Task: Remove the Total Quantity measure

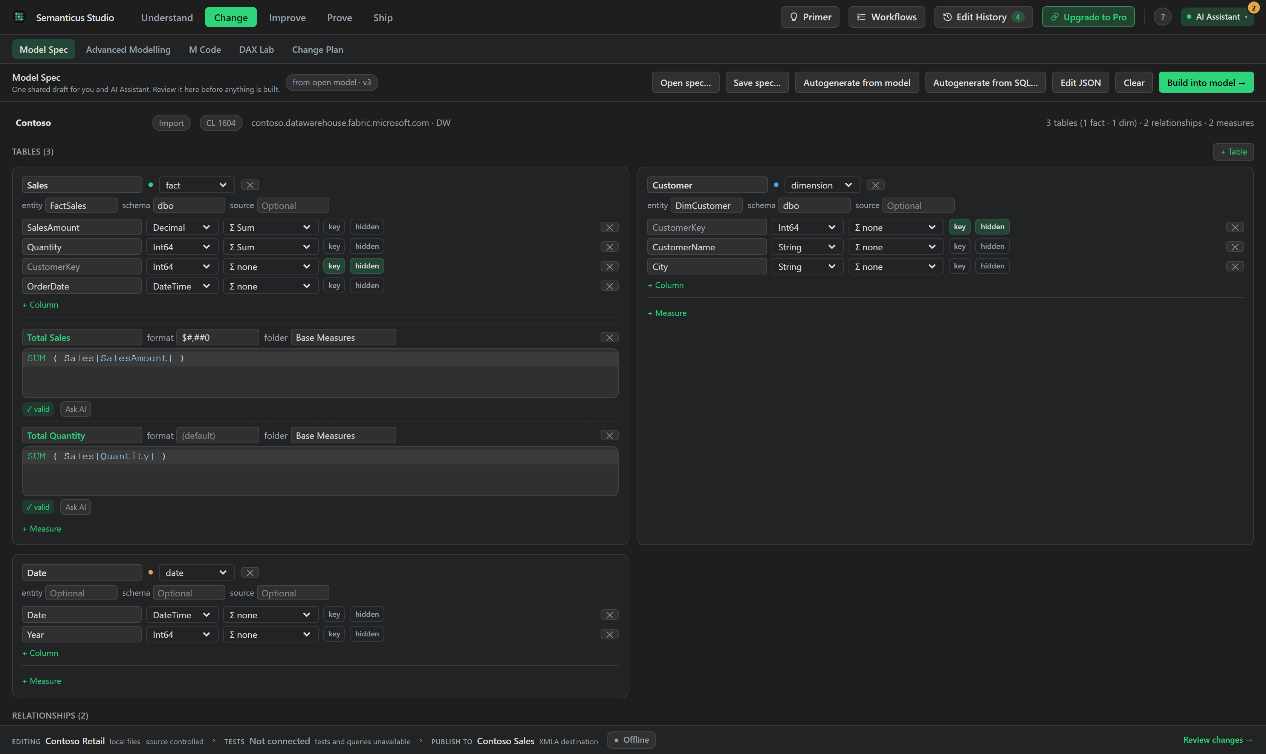Action: pos(609,435)
